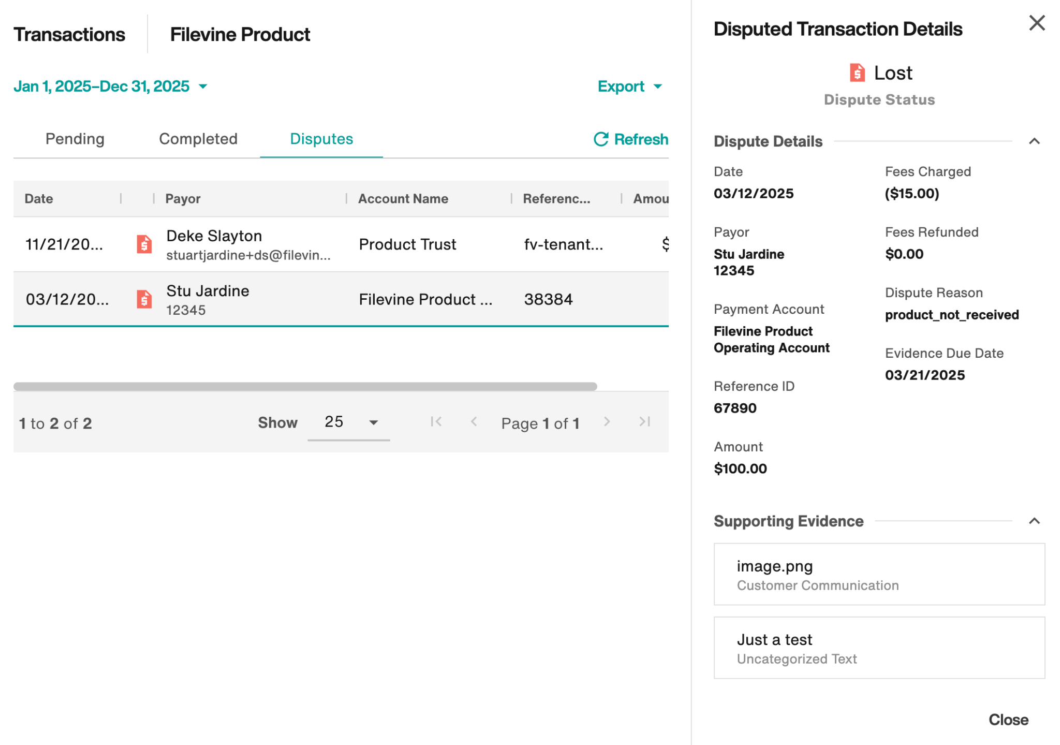
Task: Go to last page of results
Action: (644, 422)
